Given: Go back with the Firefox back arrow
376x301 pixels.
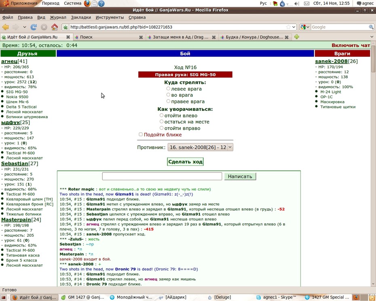Looking at the screenshot, I should [5, 27].
